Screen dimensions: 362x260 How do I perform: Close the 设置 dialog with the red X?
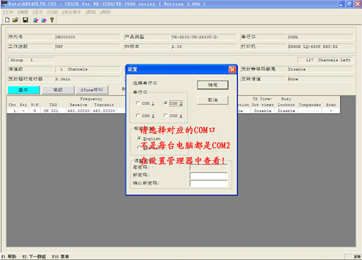(x=232, y=69)
